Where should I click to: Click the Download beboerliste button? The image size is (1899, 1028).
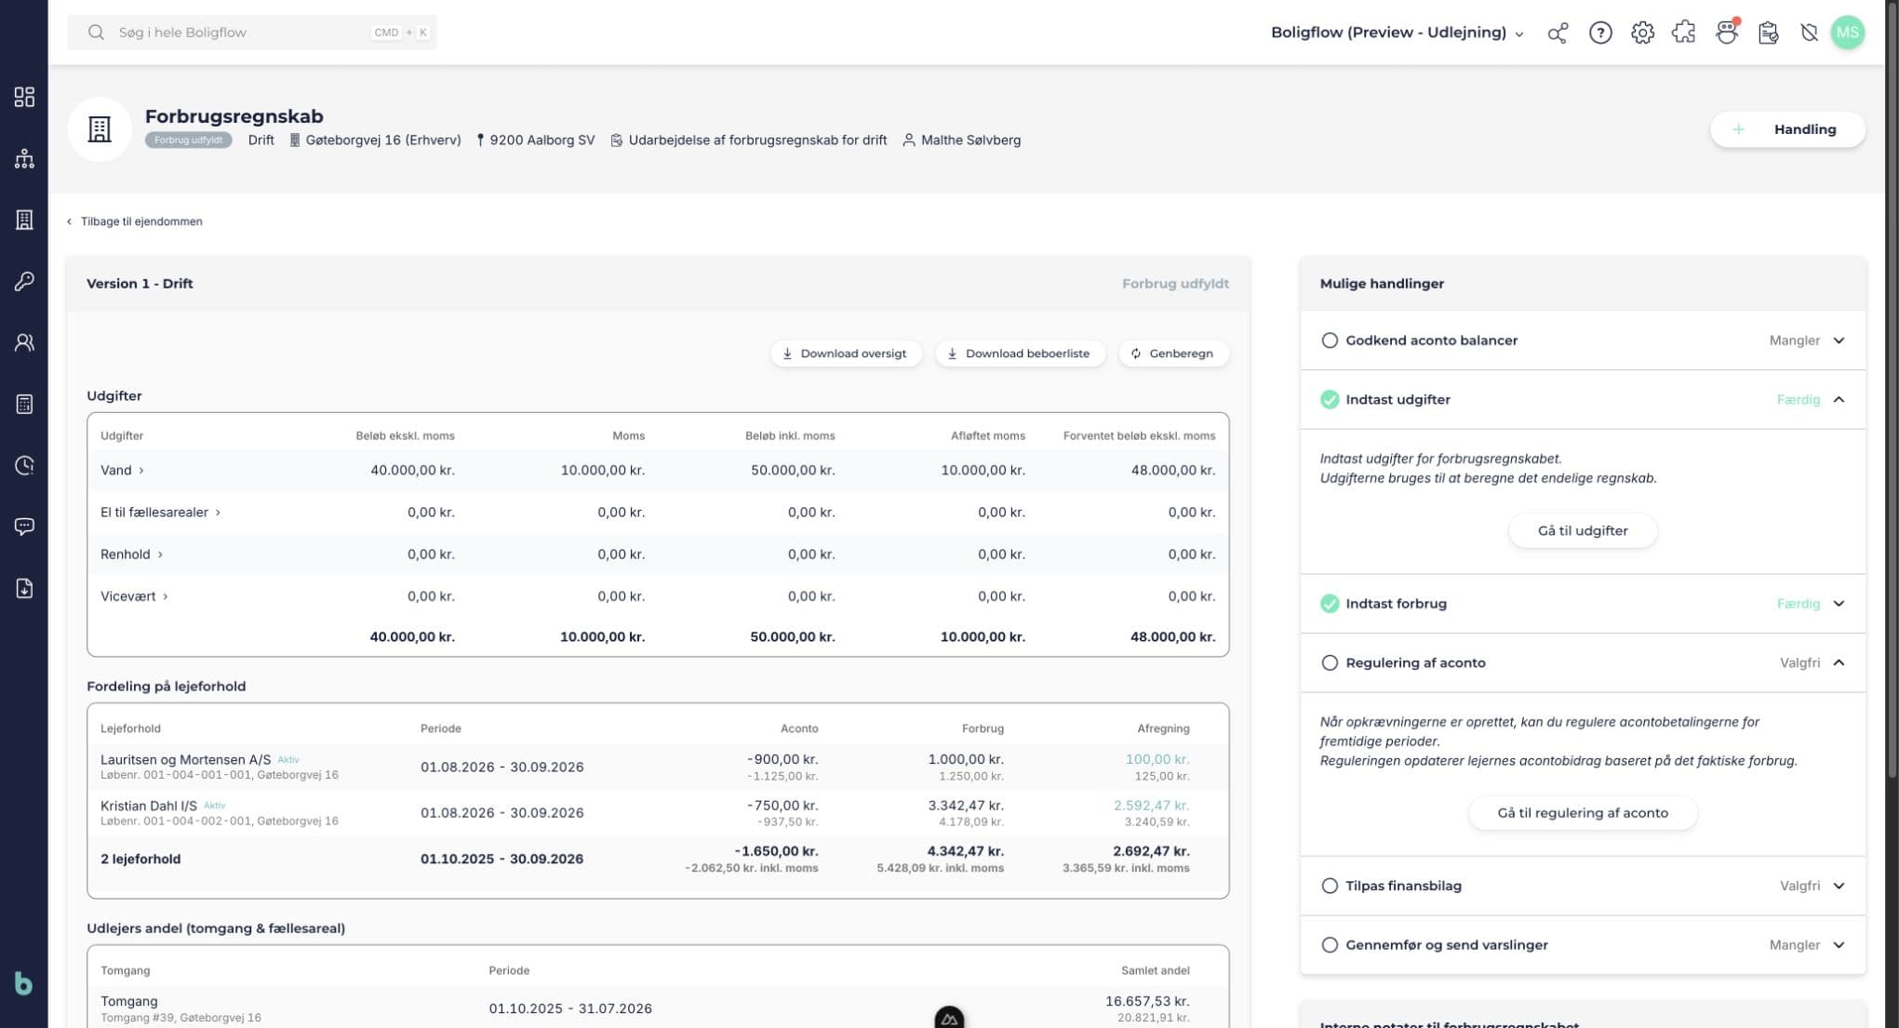click(x=1020, y=354)
